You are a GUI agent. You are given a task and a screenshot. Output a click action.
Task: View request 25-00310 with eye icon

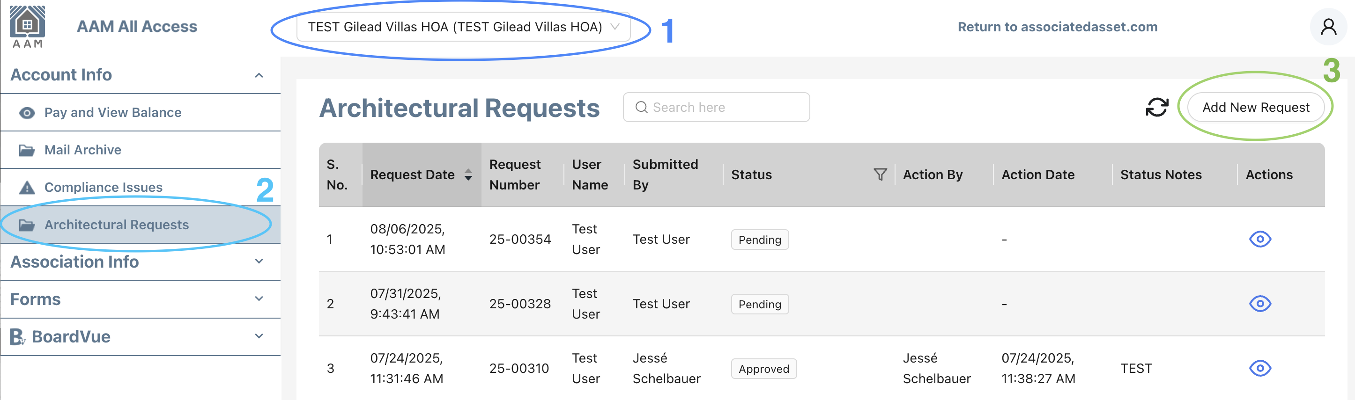pos(1260,369)
